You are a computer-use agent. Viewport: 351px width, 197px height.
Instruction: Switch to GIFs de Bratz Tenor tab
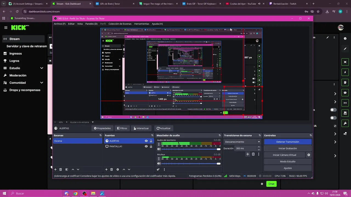(x=115, y=4)
